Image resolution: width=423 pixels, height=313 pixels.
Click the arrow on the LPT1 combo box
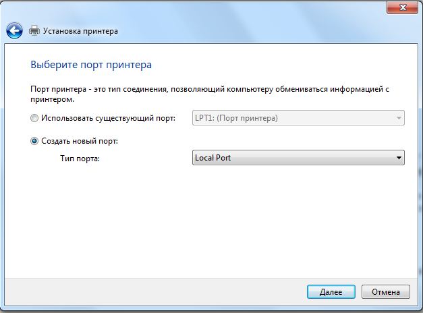(x=399, y=119)
